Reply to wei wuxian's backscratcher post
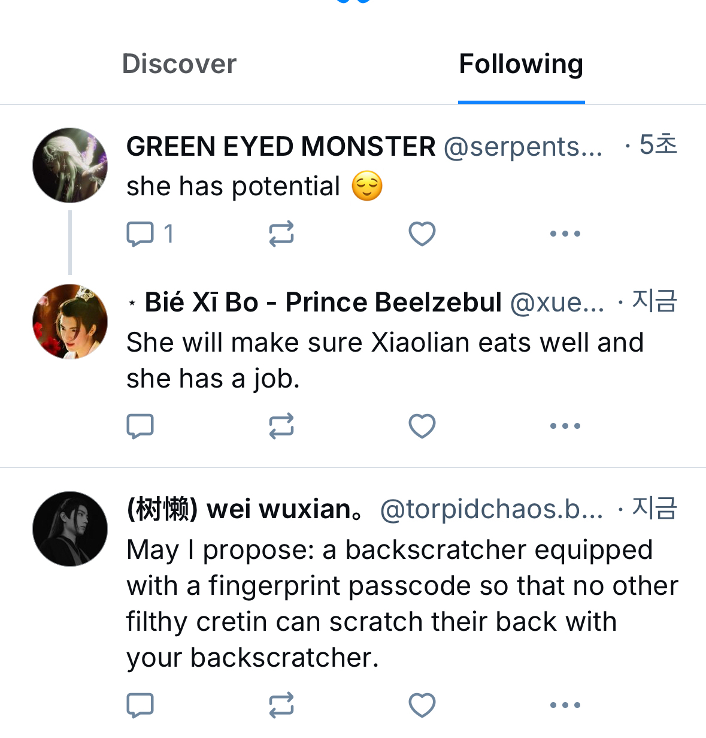706x738 pixels. [141, 705]
